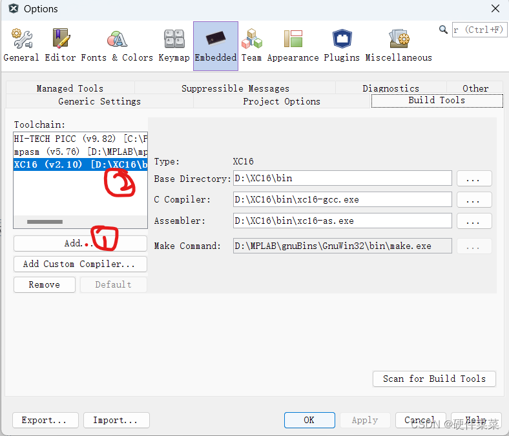Focus the options search field
This screenshot has width=509, height=436.
click(479, 30)
